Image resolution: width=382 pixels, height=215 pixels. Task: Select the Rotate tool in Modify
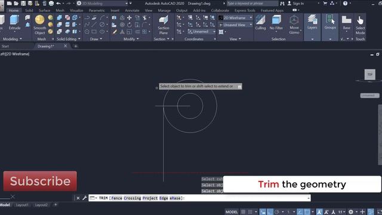coord(130,24)
